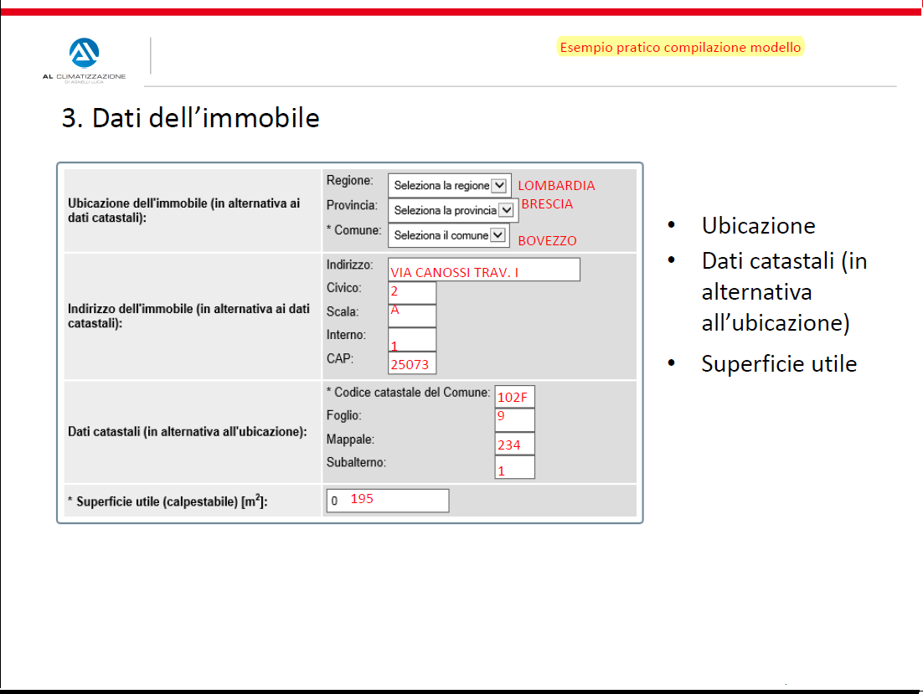Click the Scala input field
This screenshot has width=923, height=694.
point(412,316)
